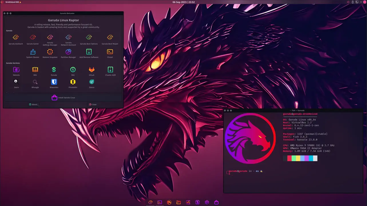Open Bitwarden from Garuda Services

tap(54, 82)
